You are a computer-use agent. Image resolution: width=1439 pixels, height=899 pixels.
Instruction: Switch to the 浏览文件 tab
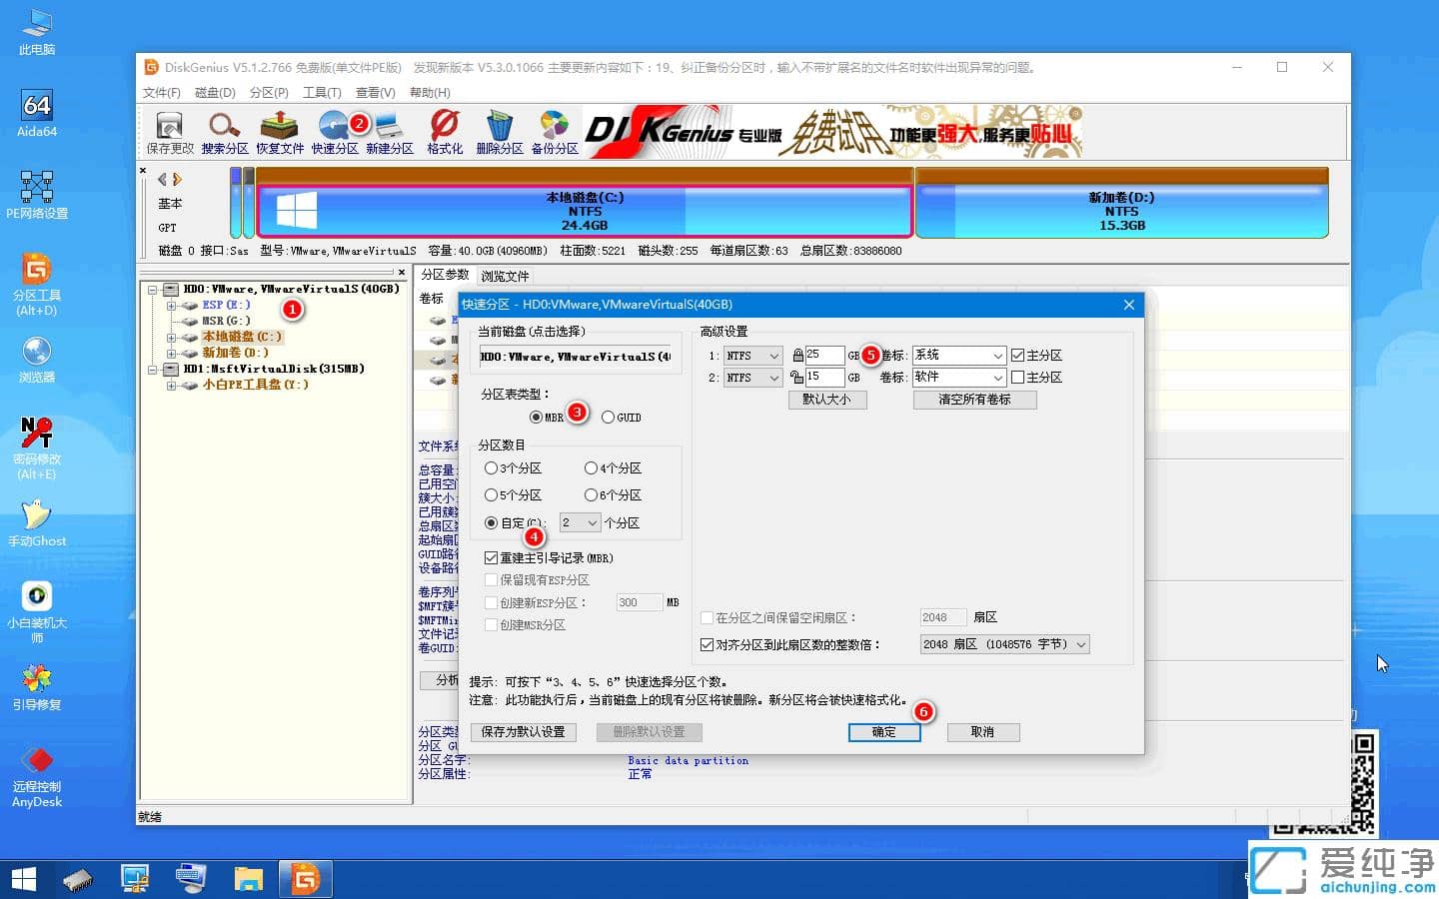(506, 276)
